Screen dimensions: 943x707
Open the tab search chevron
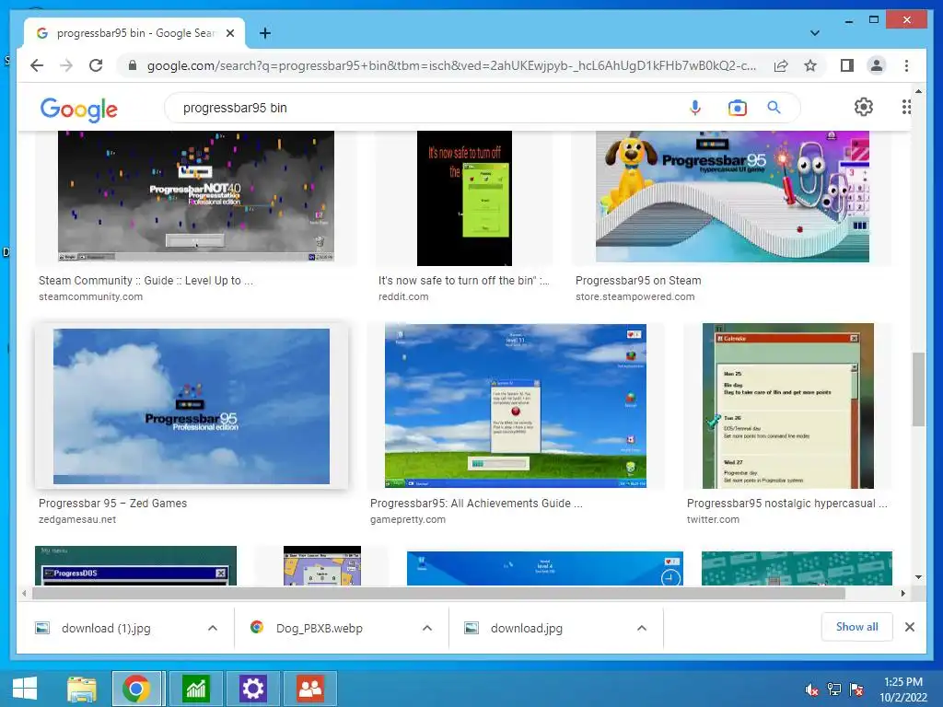click(814, 33)
